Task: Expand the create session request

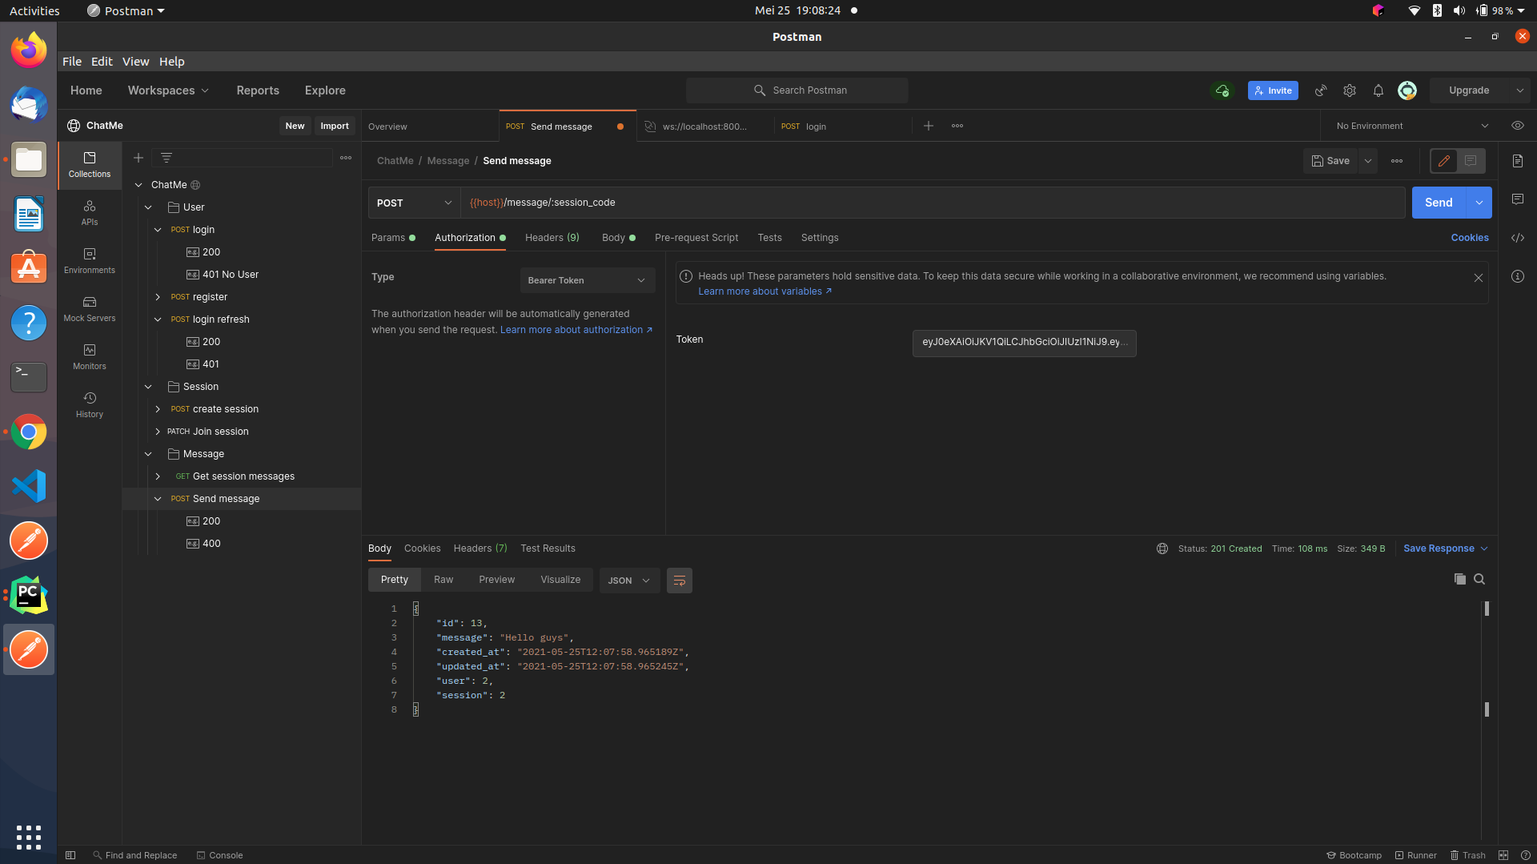Action: pyautogui.click(x=158, y=409)
